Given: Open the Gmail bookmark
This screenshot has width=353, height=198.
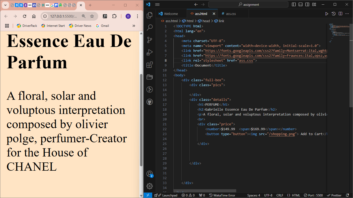Looking at the screenshot, I should [102, 26].
